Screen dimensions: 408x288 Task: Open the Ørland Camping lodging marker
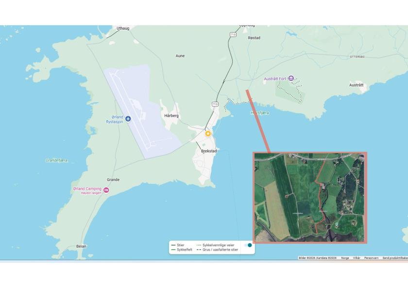coord(106,190)
